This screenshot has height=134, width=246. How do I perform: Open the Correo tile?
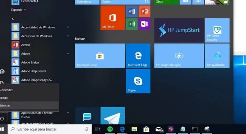pos(125,2)
